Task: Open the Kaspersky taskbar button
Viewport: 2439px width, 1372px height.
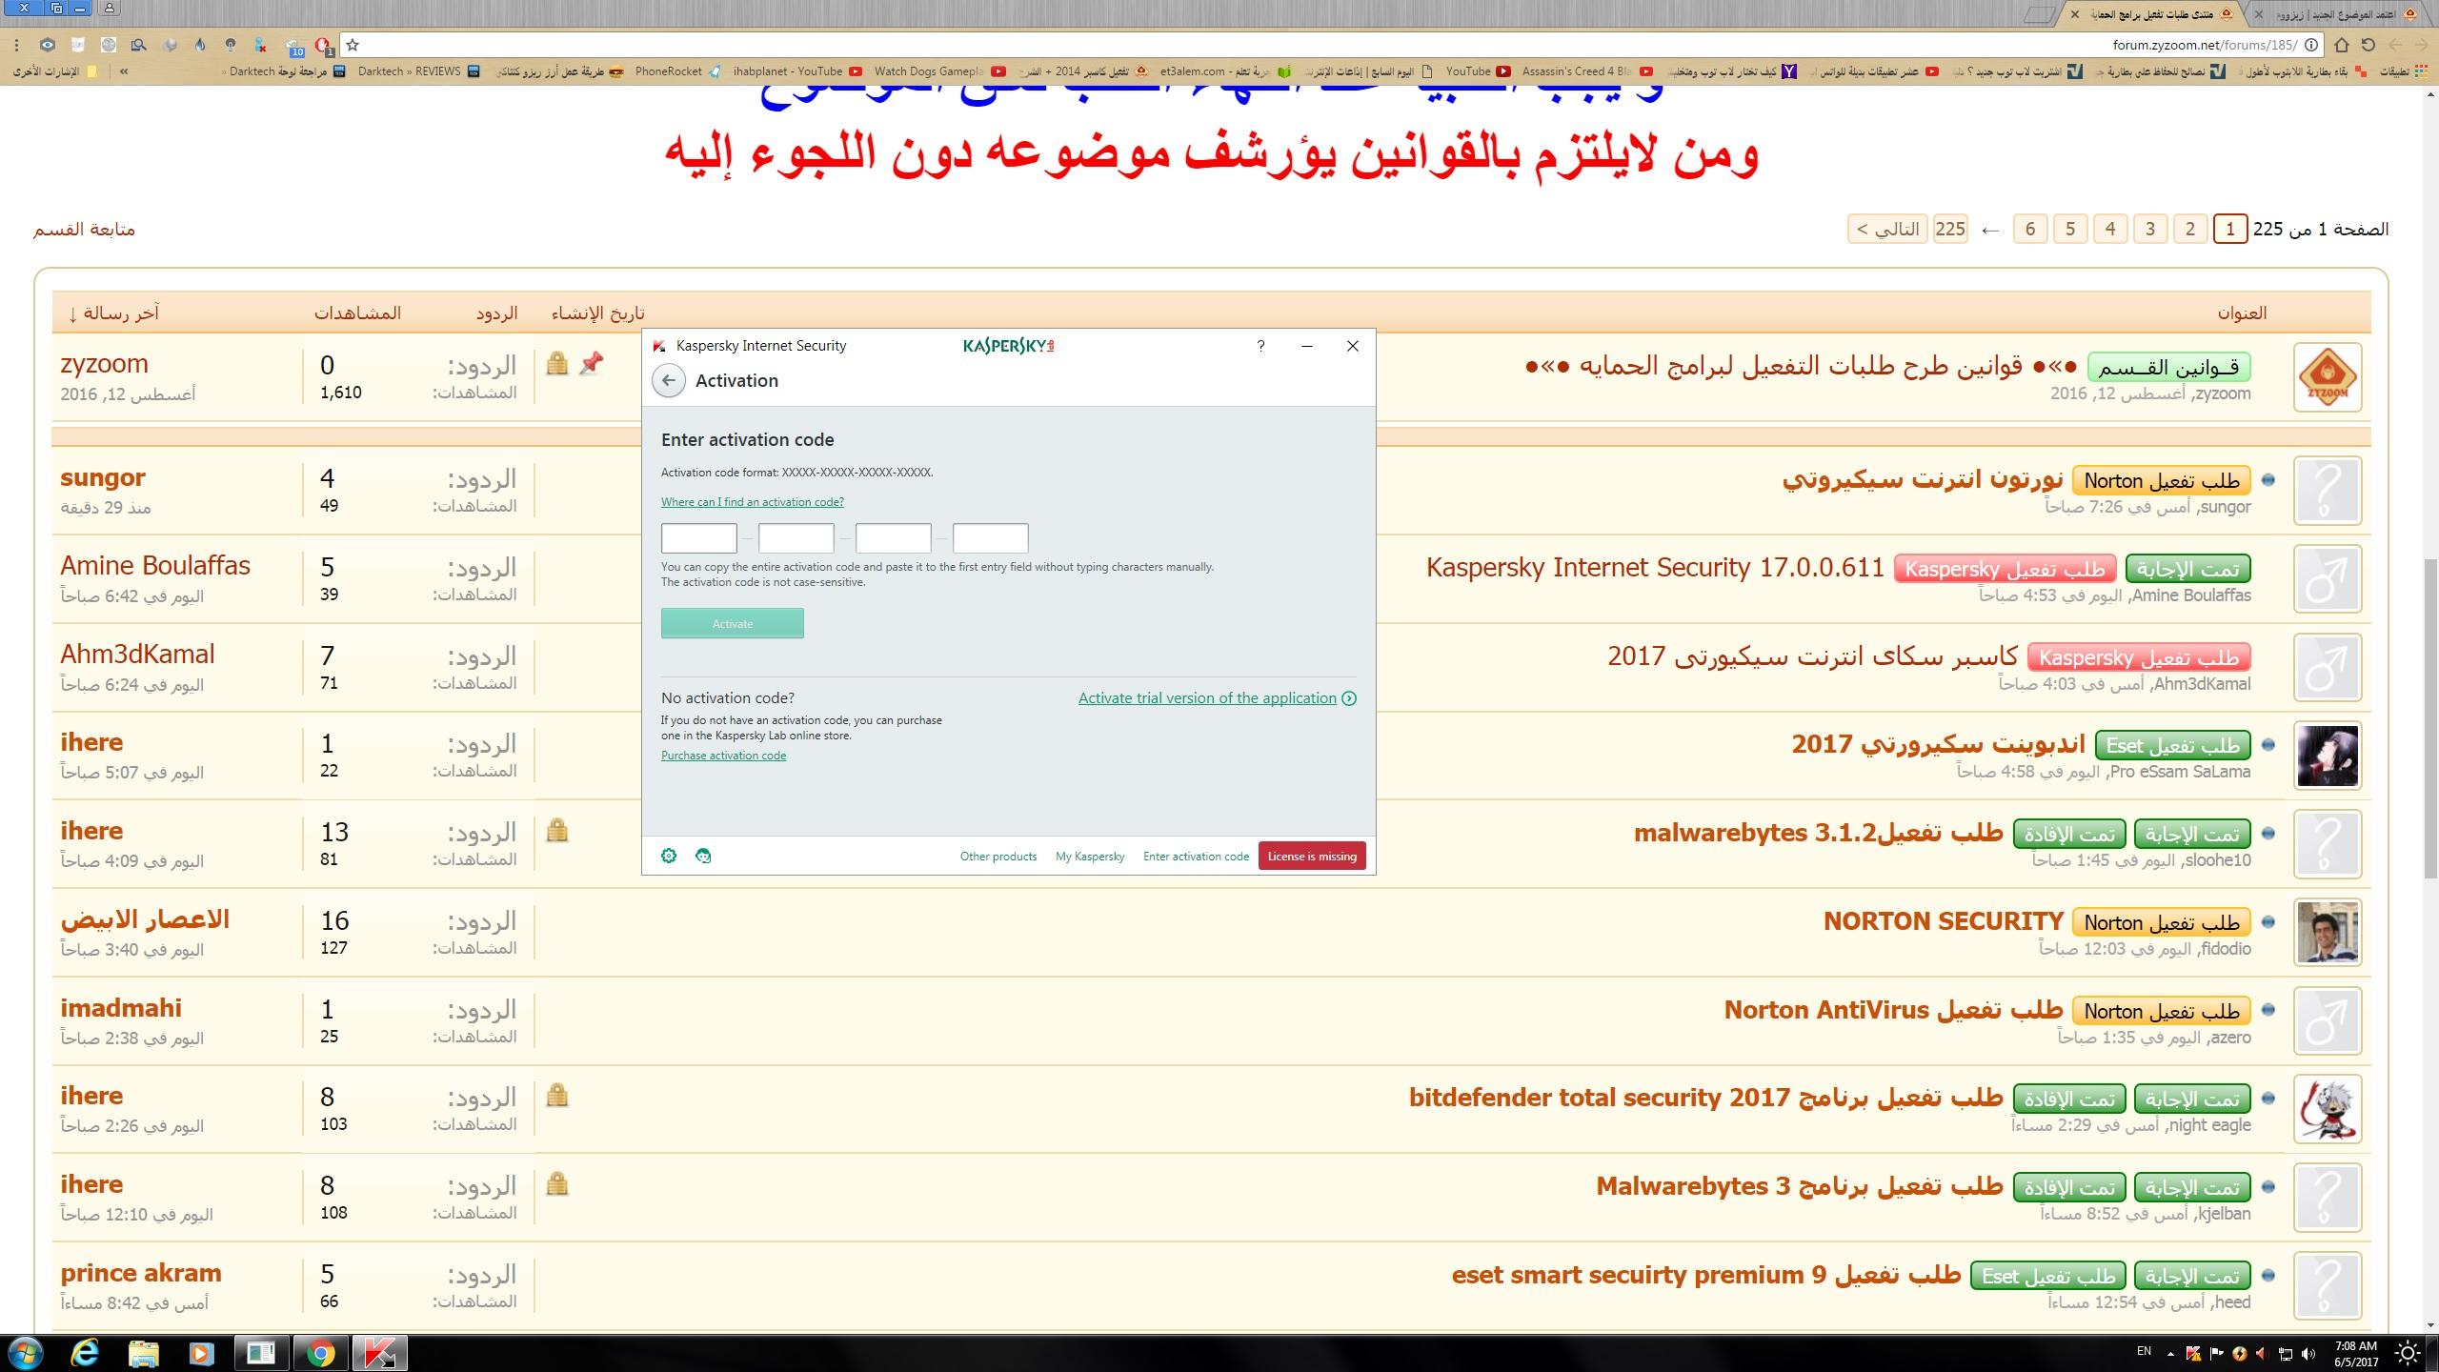Action: (380, 1353)
